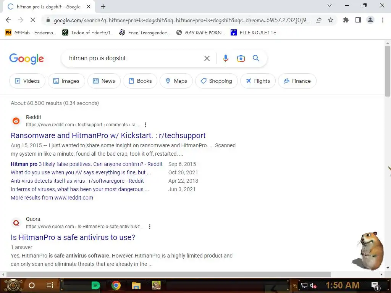Switch to the Books results filter
This screenshot has height=293, width=391.
coord(140,81)
